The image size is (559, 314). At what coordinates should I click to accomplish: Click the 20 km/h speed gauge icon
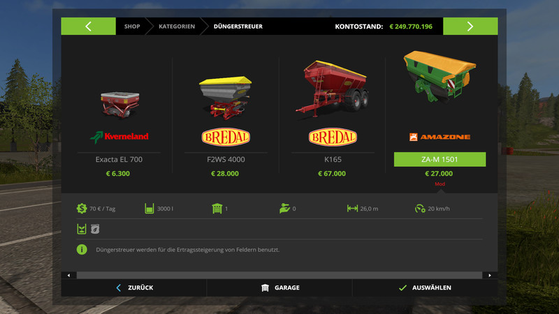[420, 208]
